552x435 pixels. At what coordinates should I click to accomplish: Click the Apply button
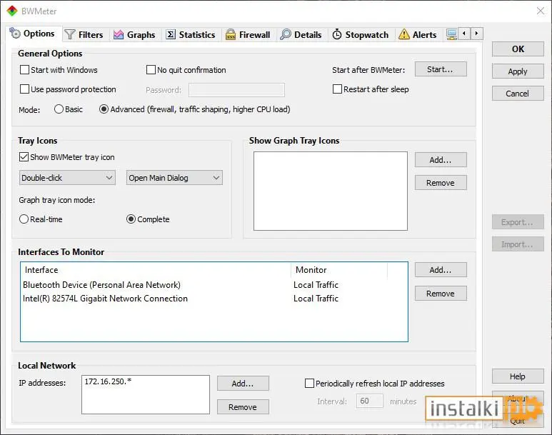click(x=518, y=71)
